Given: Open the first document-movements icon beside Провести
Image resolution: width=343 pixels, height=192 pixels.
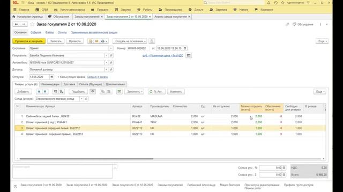Looking at the screenshot, I should (91, 41).
